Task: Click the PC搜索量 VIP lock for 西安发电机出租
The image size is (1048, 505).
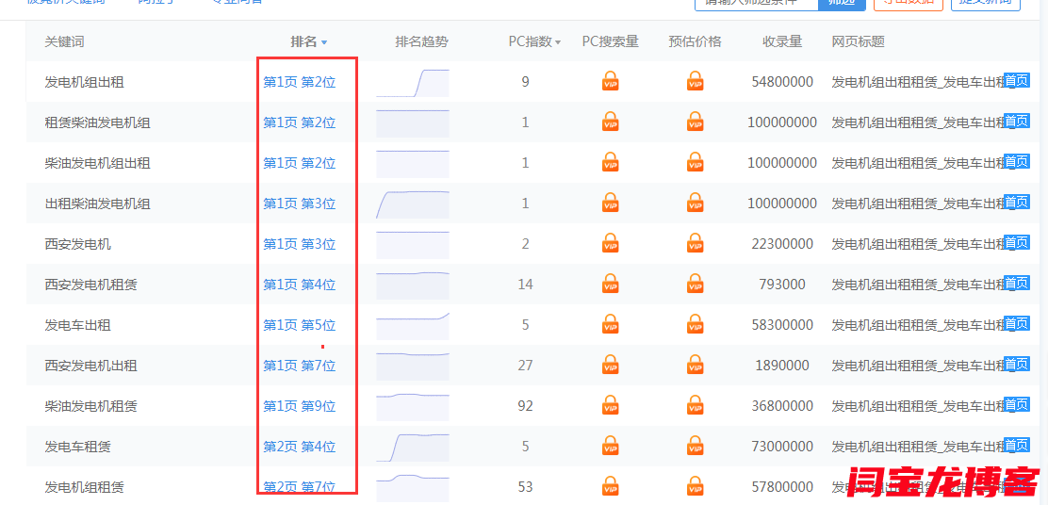Action: click(x=610, y=366)
